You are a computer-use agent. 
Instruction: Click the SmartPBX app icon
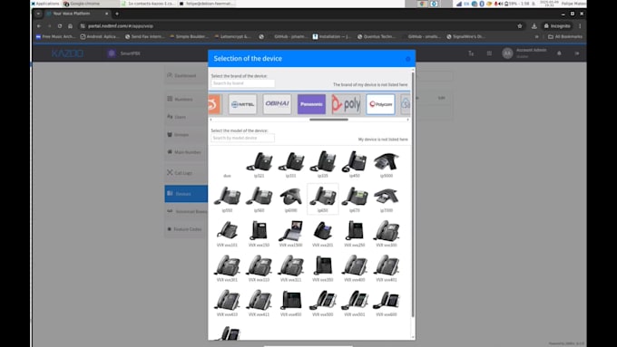pyautogui.click(x=112, y=53)
